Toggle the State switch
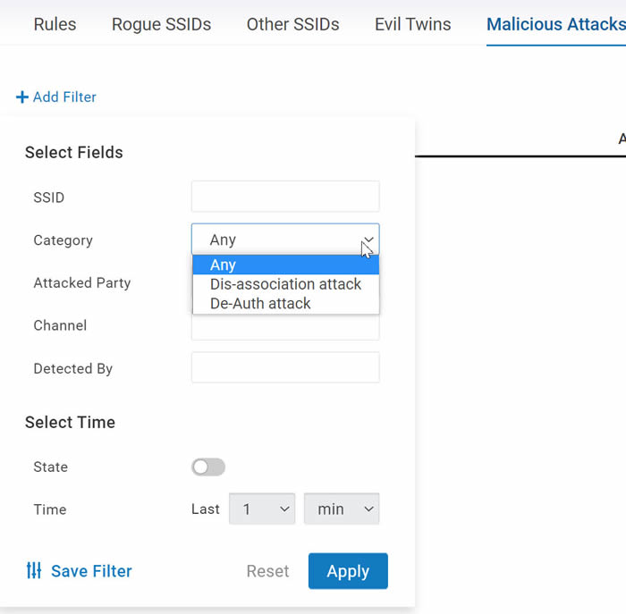Image resolution: width=626 pixels, height=614 pixels. pos(208,467)
